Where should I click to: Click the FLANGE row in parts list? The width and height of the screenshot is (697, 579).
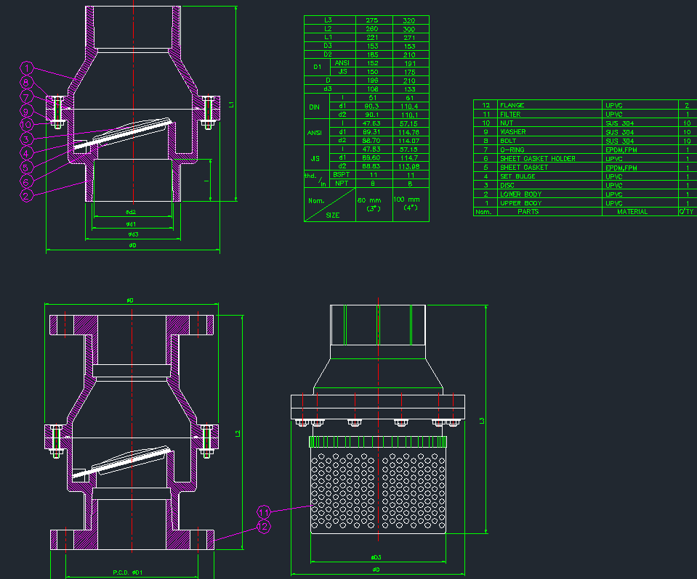(512, 105)
